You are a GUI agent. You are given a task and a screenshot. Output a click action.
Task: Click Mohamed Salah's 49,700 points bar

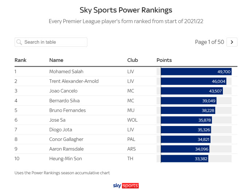coord(196,71)
